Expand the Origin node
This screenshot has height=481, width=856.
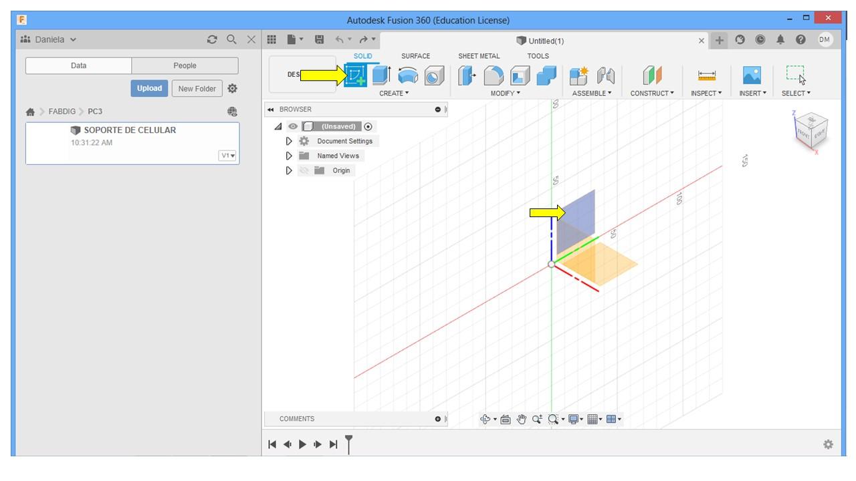click(289, 170)
